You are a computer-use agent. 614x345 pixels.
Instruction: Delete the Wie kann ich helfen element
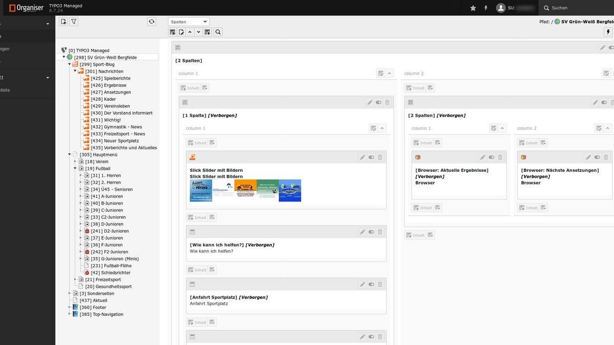pos(380,232)
